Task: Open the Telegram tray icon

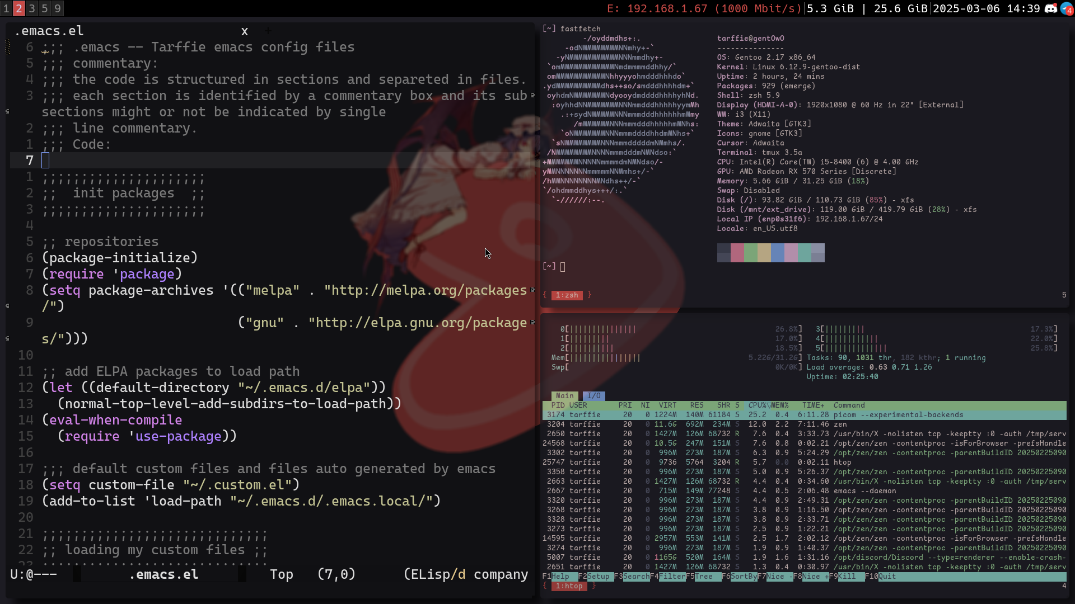Action: (x=1067, y=8)
